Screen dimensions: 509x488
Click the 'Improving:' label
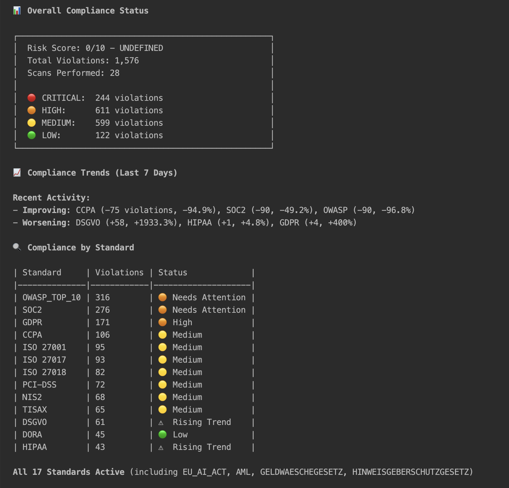point(47,210)
